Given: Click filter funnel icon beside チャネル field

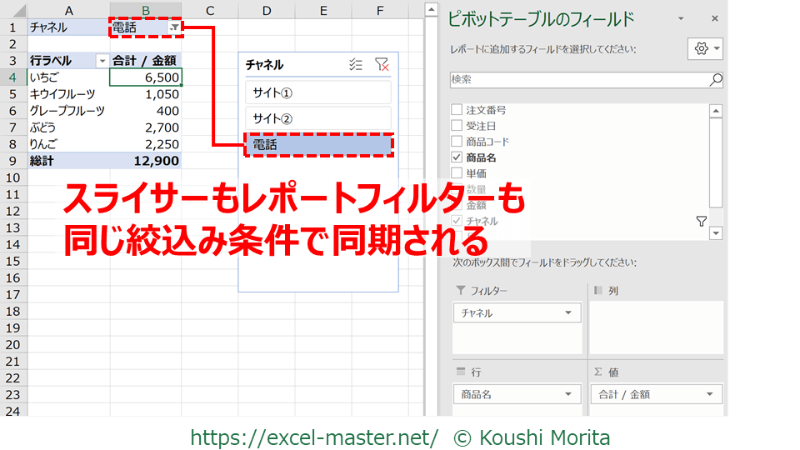Looking at the screenshot, I should (701, 221).
